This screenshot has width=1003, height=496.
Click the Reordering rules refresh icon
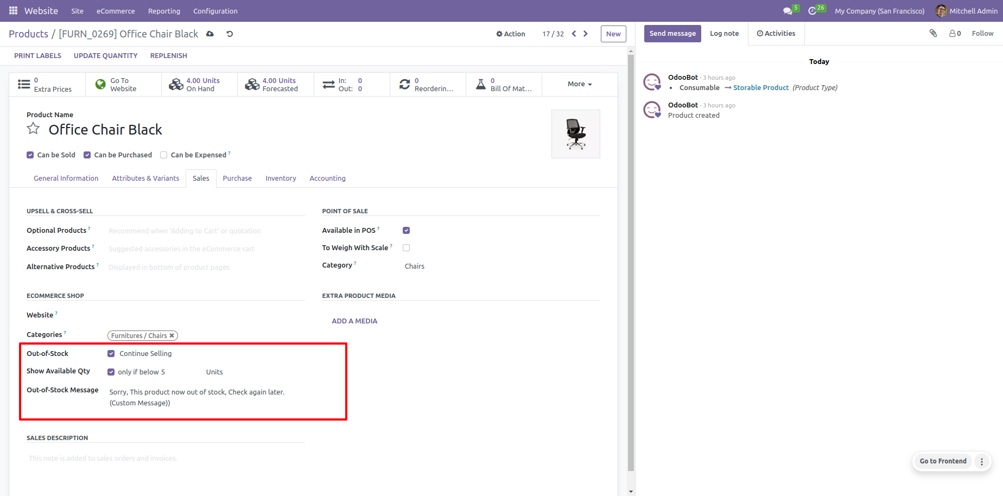[405, 84]
